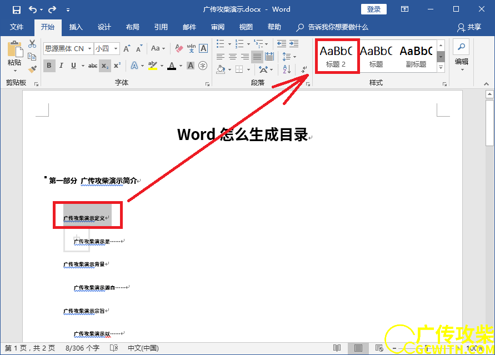This screenshot has width=495, height=355.
Task: Open the 文件 tab
Action: [x=17, y=27]
